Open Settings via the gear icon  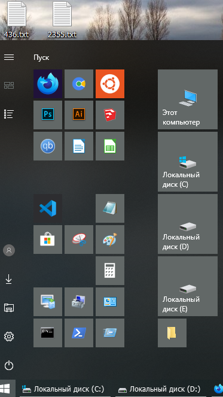point(9,337)
